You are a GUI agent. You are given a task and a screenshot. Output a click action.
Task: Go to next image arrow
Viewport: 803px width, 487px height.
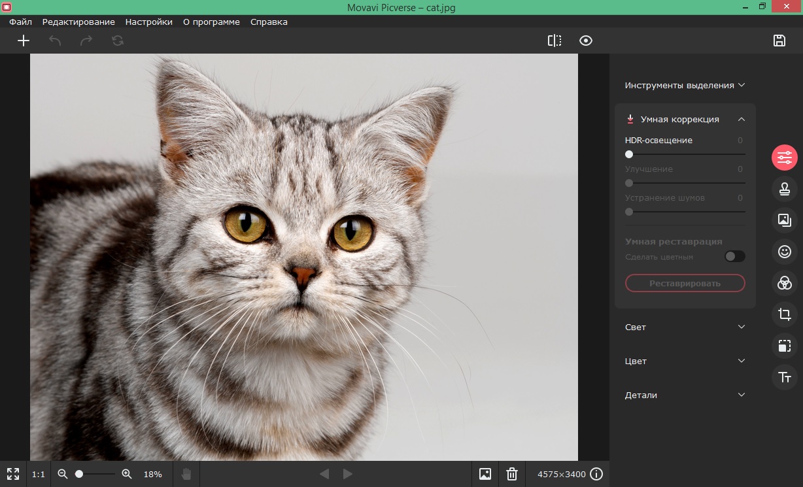coord(348,474)
